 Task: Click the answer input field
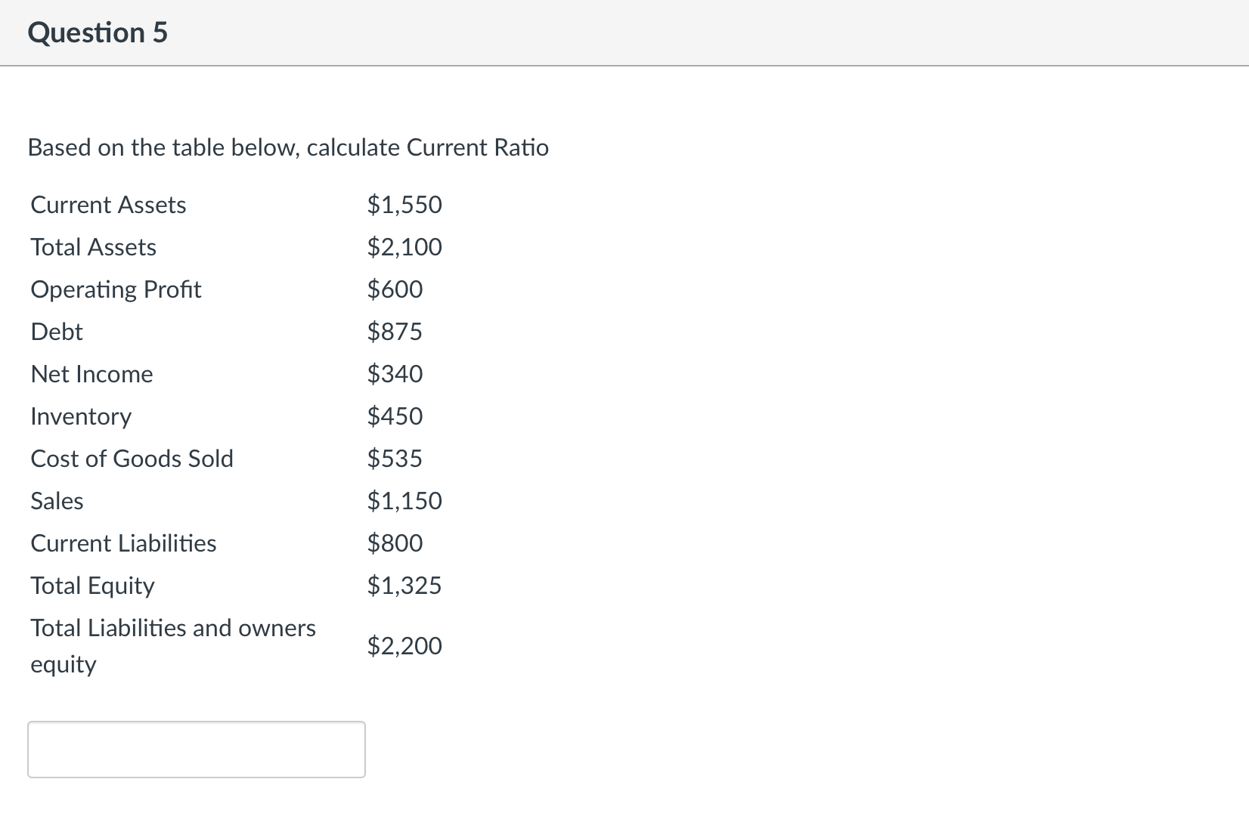tap(195, 749)
